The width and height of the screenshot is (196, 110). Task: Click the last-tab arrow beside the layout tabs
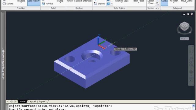16,101
